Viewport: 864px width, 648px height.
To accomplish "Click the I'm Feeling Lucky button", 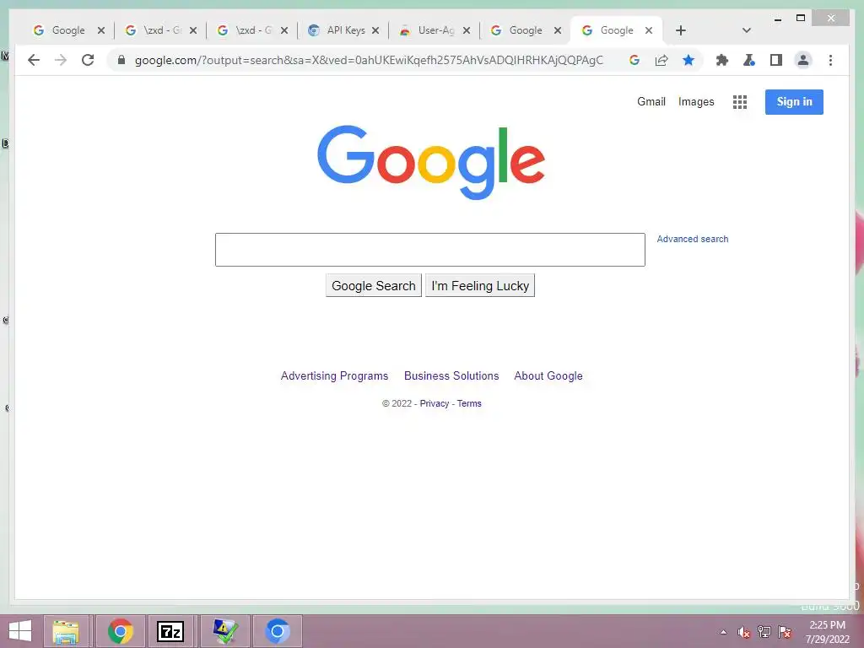I will [480, 285].
